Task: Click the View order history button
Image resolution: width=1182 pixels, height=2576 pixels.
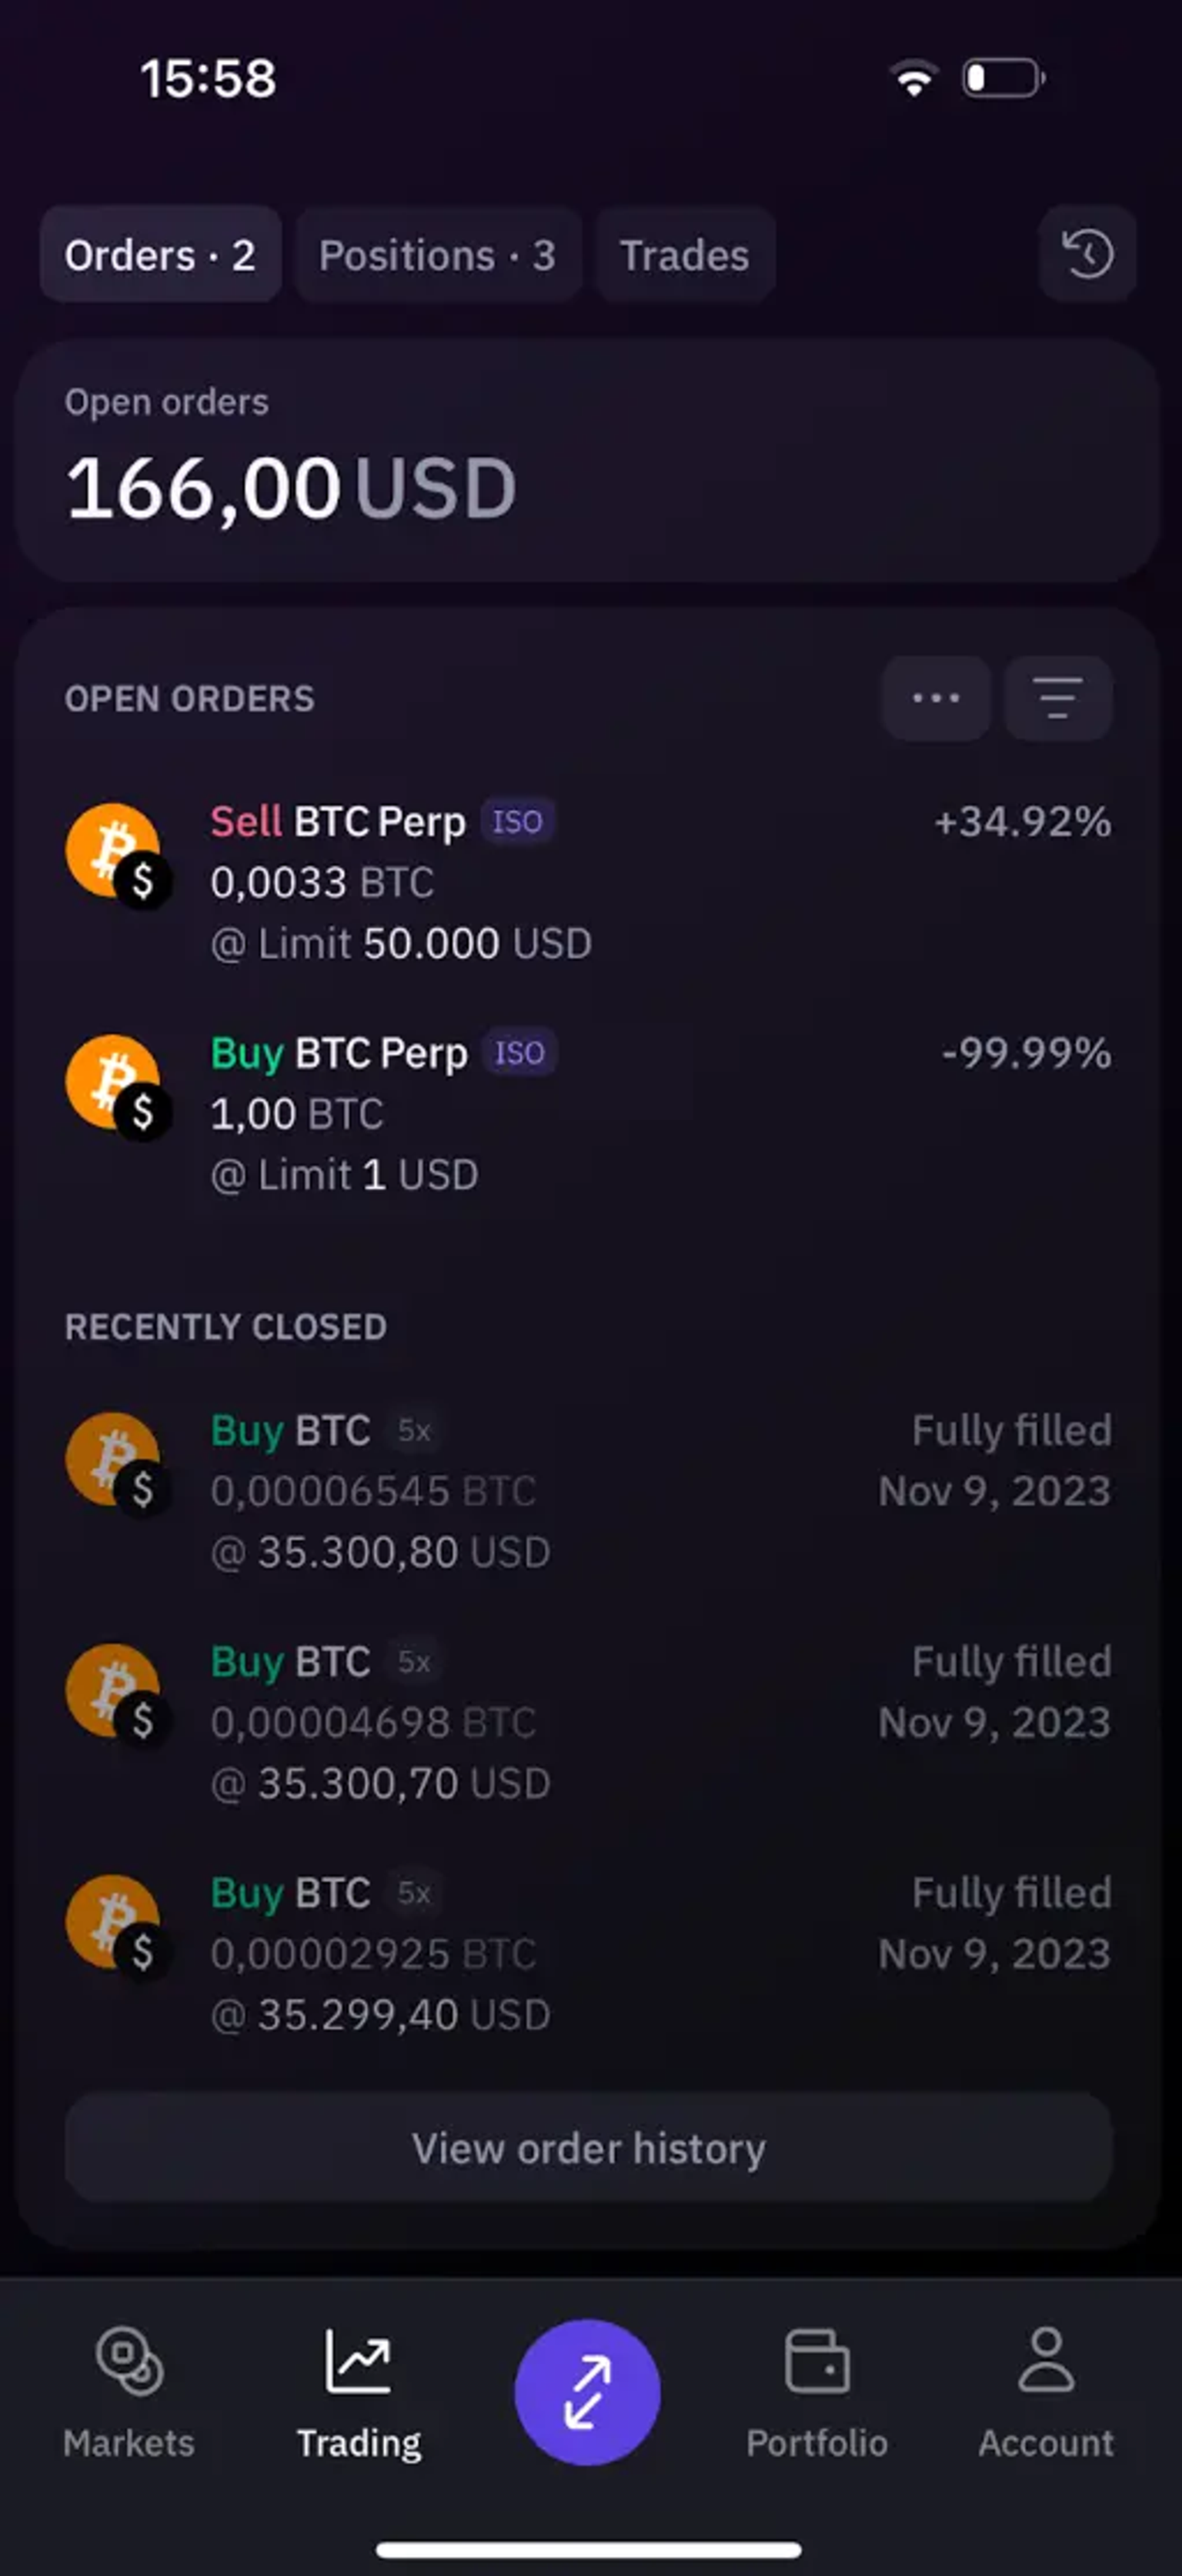Action: [588, 2148]
